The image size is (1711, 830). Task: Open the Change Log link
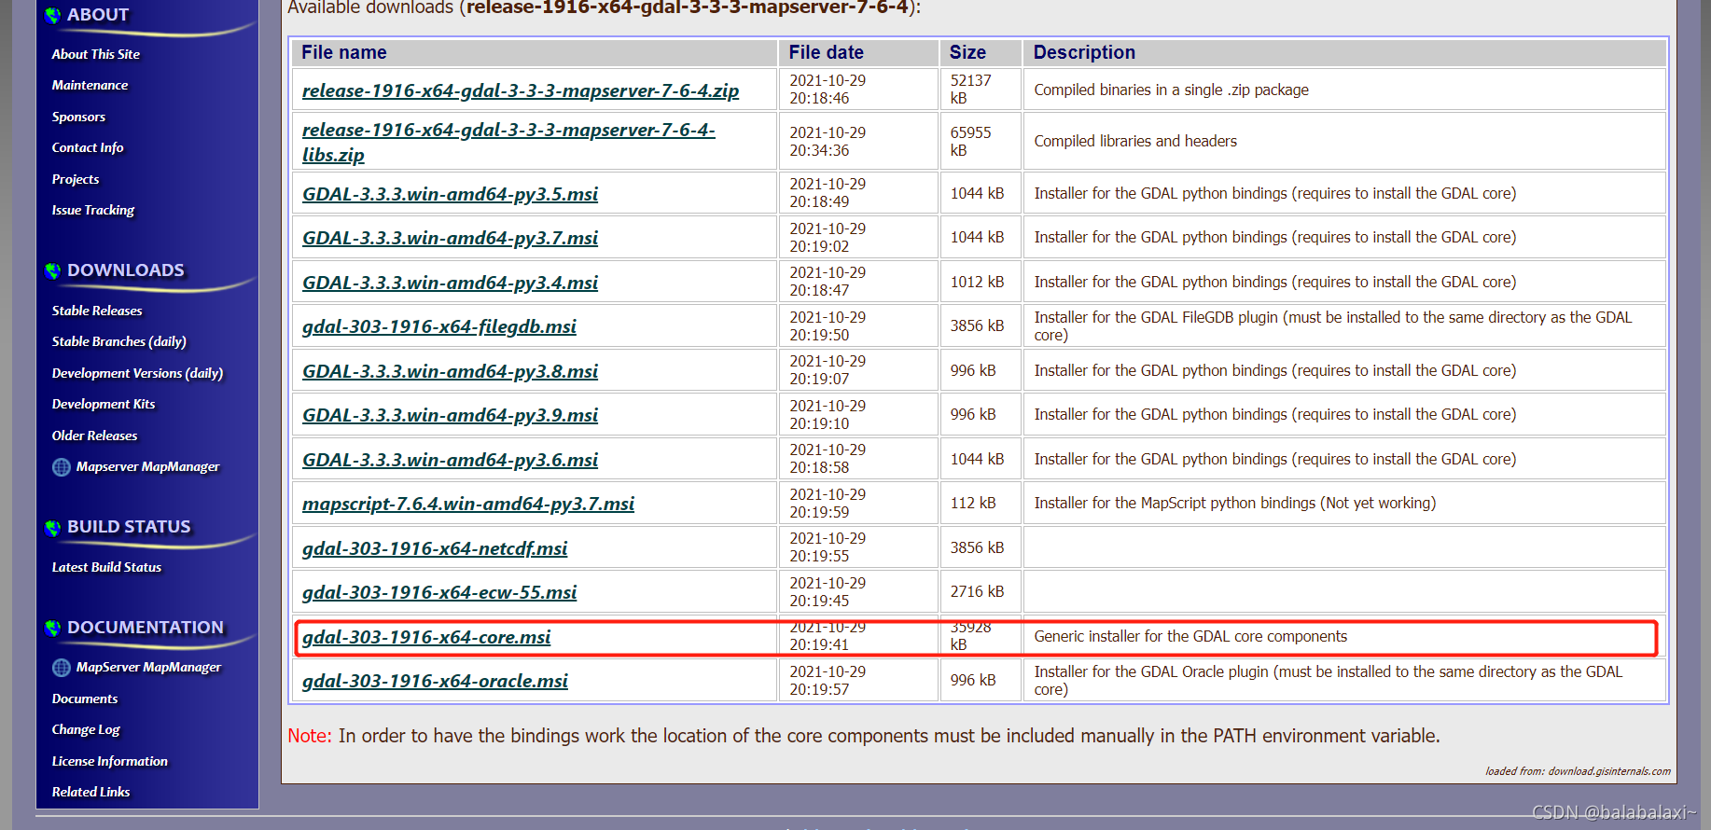86,729
